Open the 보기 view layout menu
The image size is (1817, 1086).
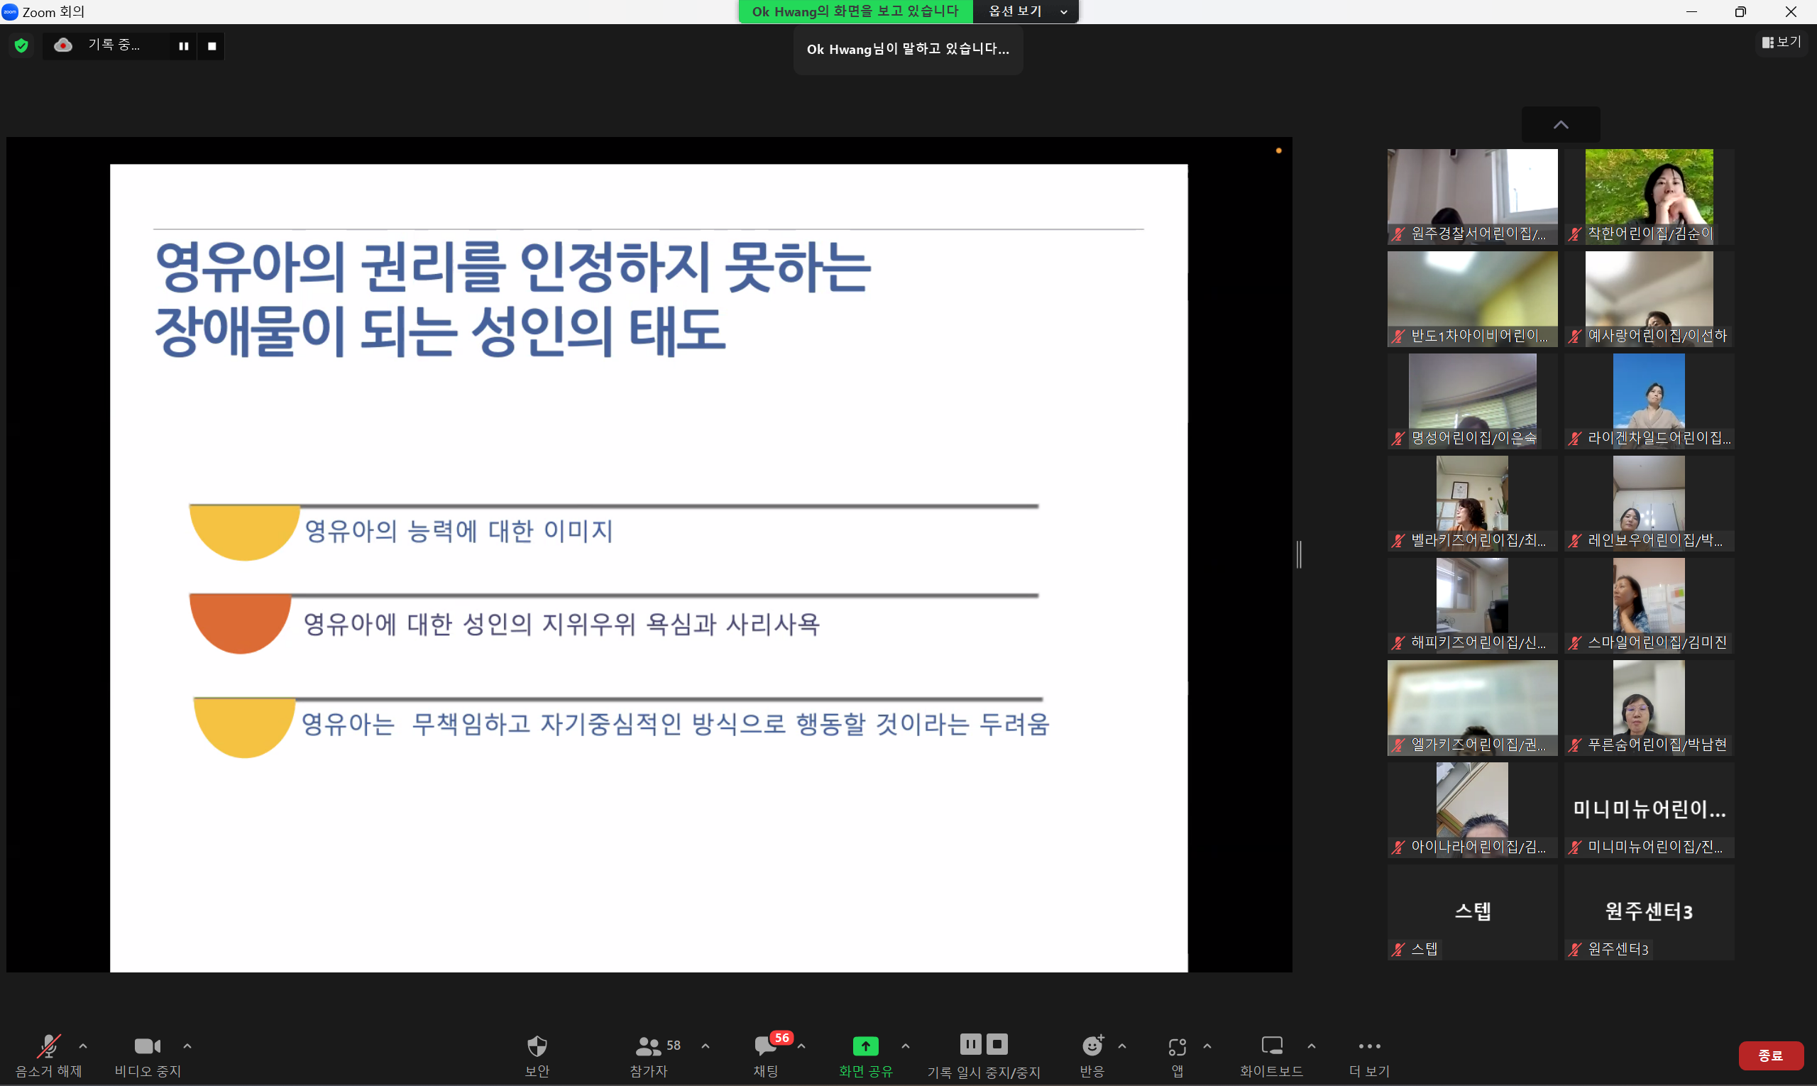pyautogui.click(x=1781, y=43)
